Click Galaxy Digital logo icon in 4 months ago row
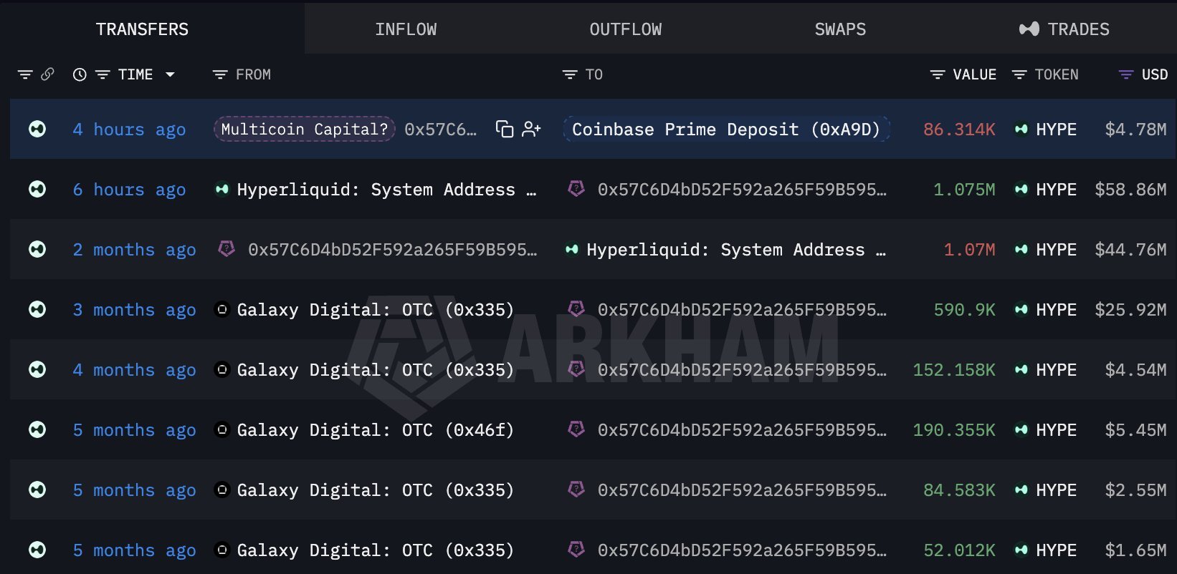 (222, 369)
